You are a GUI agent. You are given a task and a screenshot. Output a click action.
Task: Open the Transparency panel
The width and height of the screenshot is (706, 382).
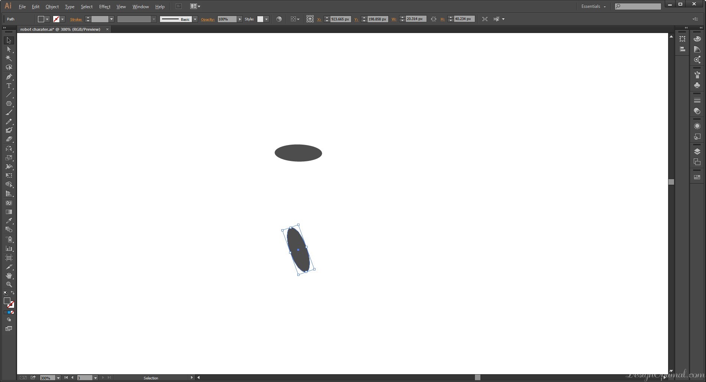coord(697,111)
